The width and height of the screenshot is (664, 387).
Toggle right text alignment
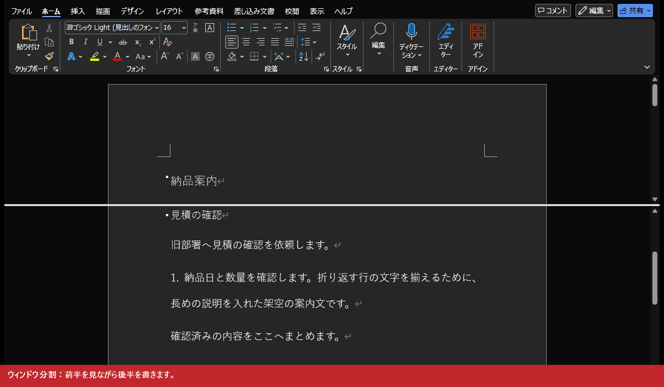261,42
